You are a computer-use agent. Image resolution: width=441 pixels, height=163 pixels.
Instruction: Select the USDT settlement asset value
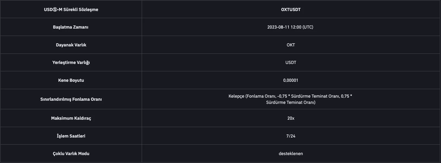coord(291,63)
